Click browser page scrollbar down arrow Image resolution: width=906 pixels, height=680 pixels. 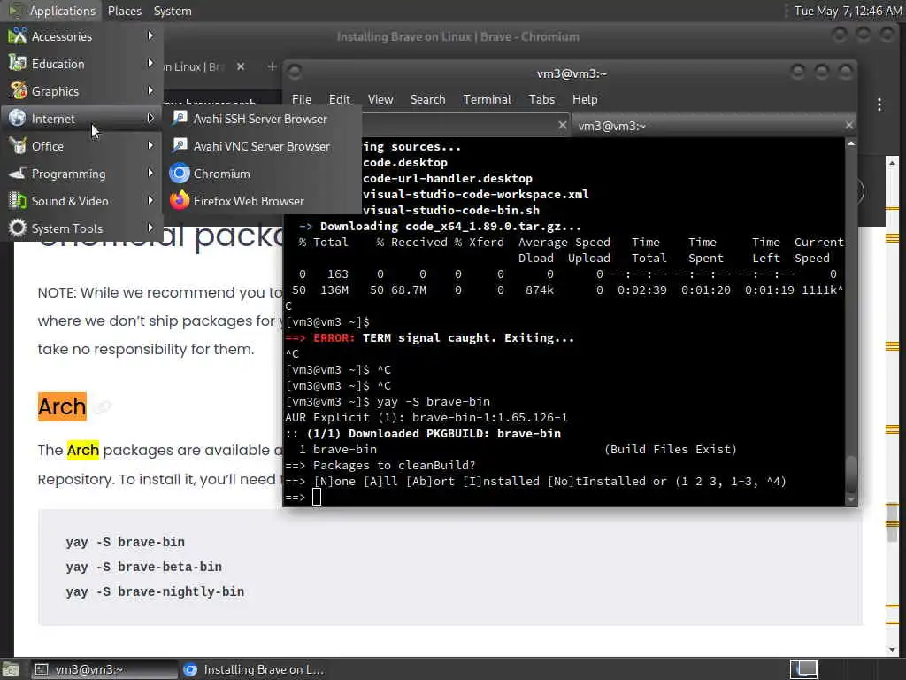point(892,649)
